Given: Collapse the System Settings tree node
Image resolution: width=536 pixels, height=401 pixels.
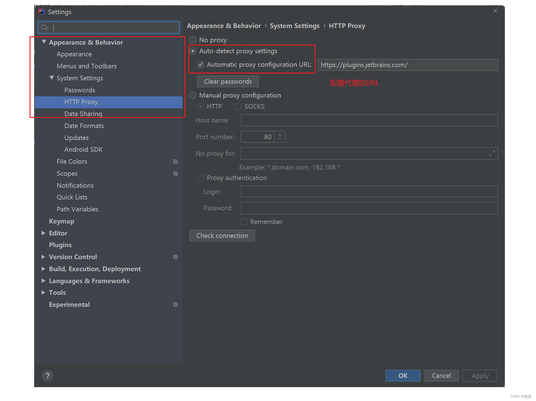Looking at the screenshot, I should coord(52,78).
